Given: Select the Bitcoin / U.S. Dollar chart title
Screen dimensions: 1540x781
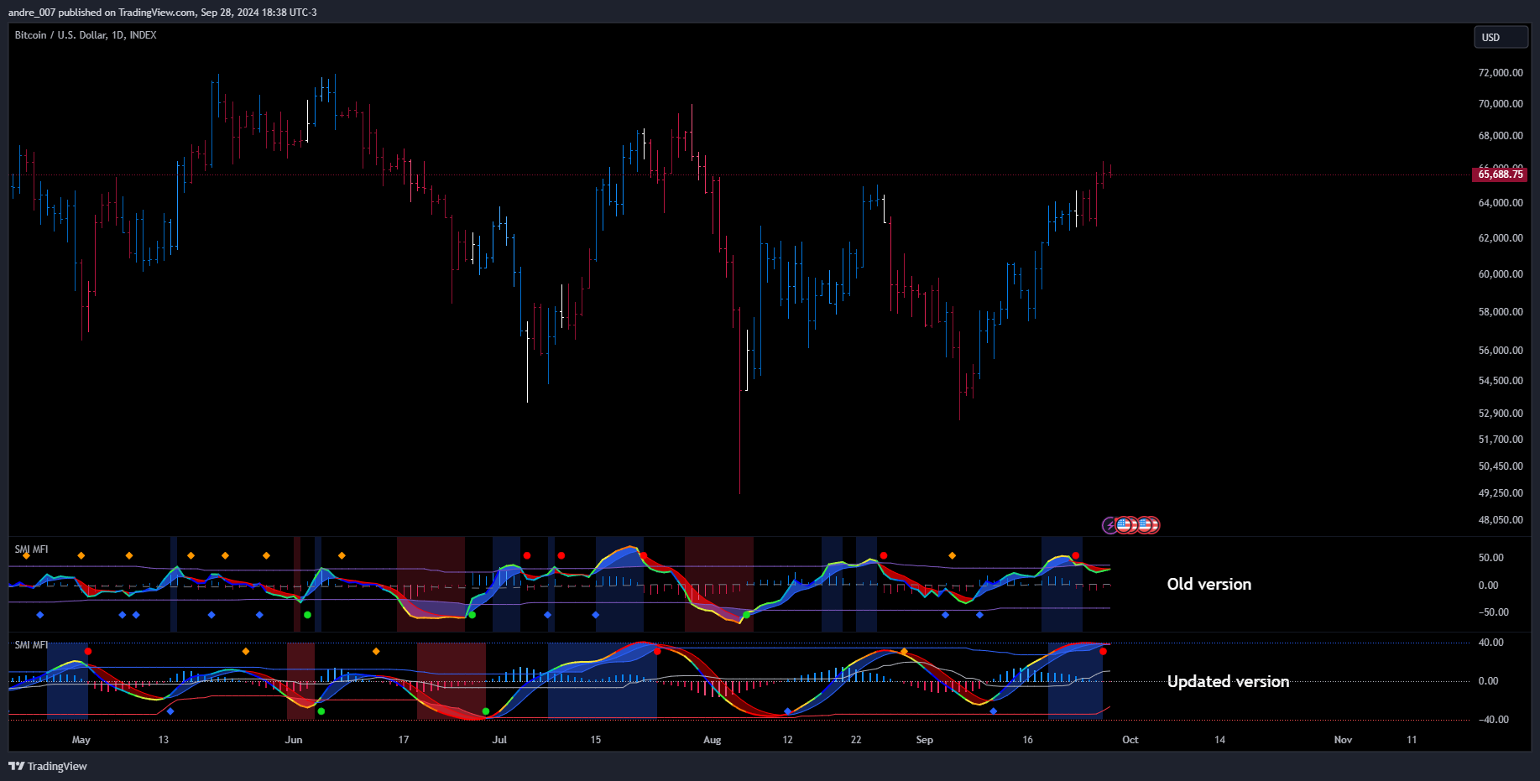Looking at the screenshot, I should [x=86, y=35].
